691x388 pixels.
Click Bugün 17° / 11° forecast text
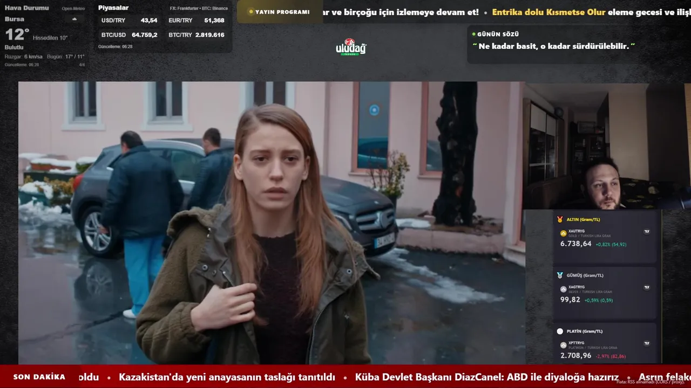click(x=66, y=57)
